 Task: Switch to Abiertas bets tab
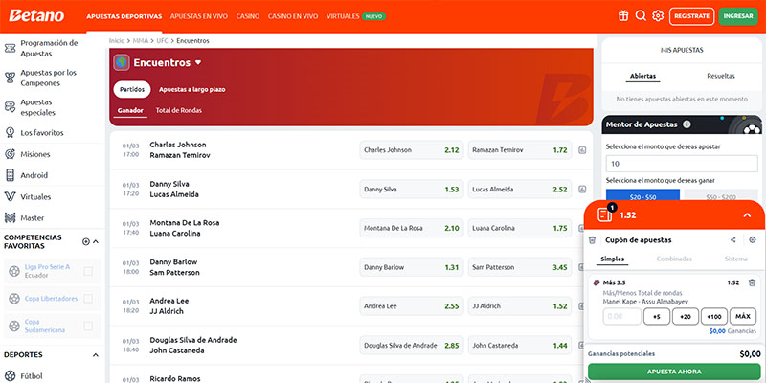point(642,77)
